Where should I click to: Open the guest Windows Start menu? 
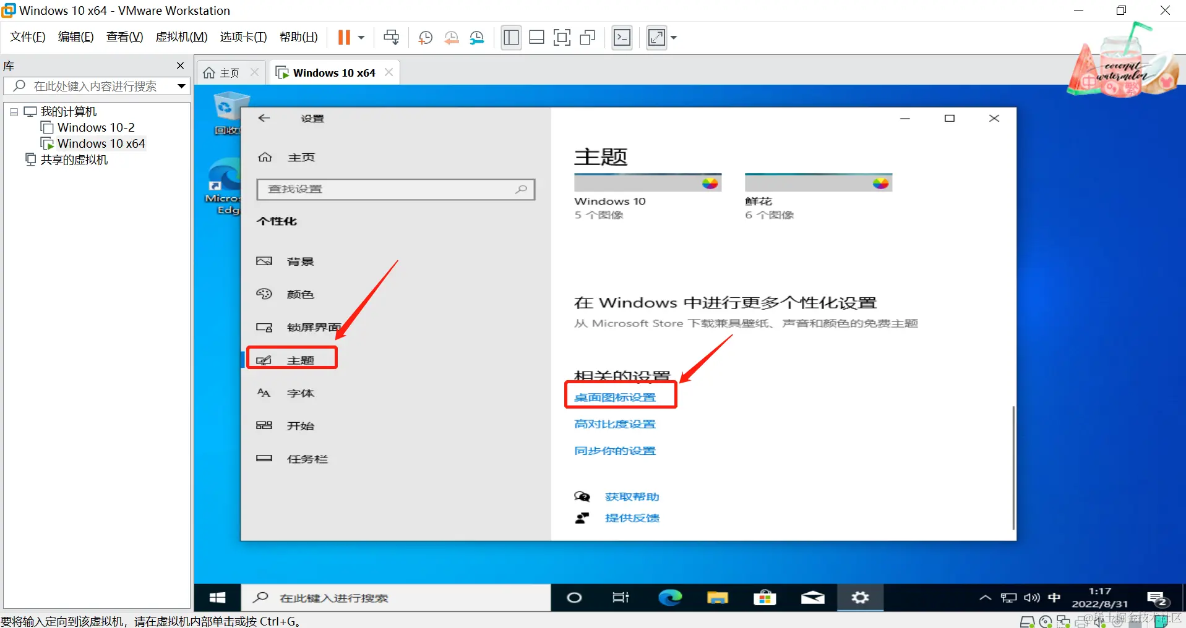click(217, 597)
